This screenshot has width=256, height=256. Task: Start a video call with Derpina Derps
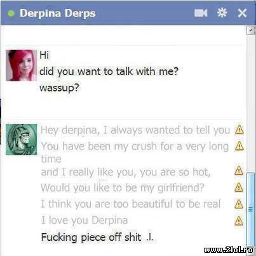pyautogui.click(x=201, y=13)
